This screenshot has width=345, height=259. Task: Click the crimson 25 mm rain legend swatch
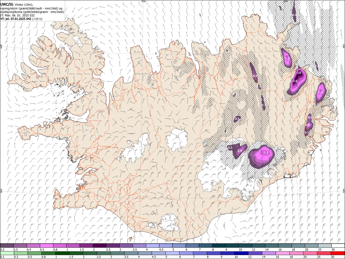tap(324, 253)
